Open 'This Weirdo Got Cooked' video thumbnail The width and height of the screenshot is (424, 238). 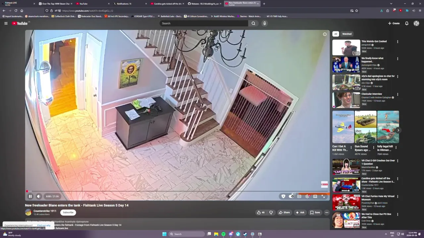(x=346, y=48)
